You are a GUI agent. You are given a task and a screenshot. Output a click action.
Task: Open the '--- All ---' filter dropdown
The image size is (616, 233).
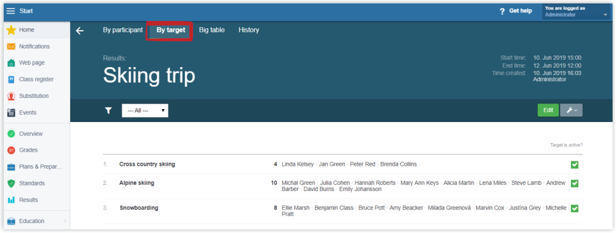145,111
